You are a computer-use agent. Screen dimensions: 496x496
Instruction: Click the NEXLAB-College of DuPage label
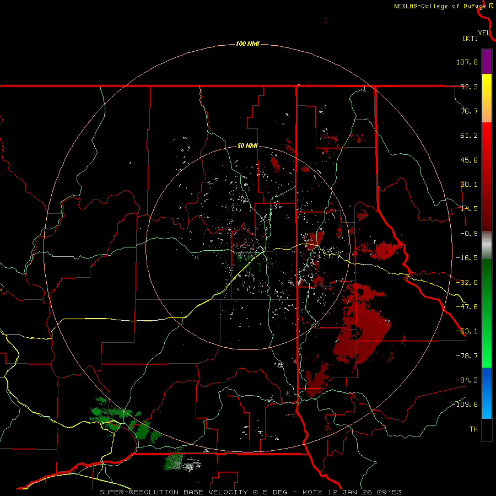[x=440, y=6]
